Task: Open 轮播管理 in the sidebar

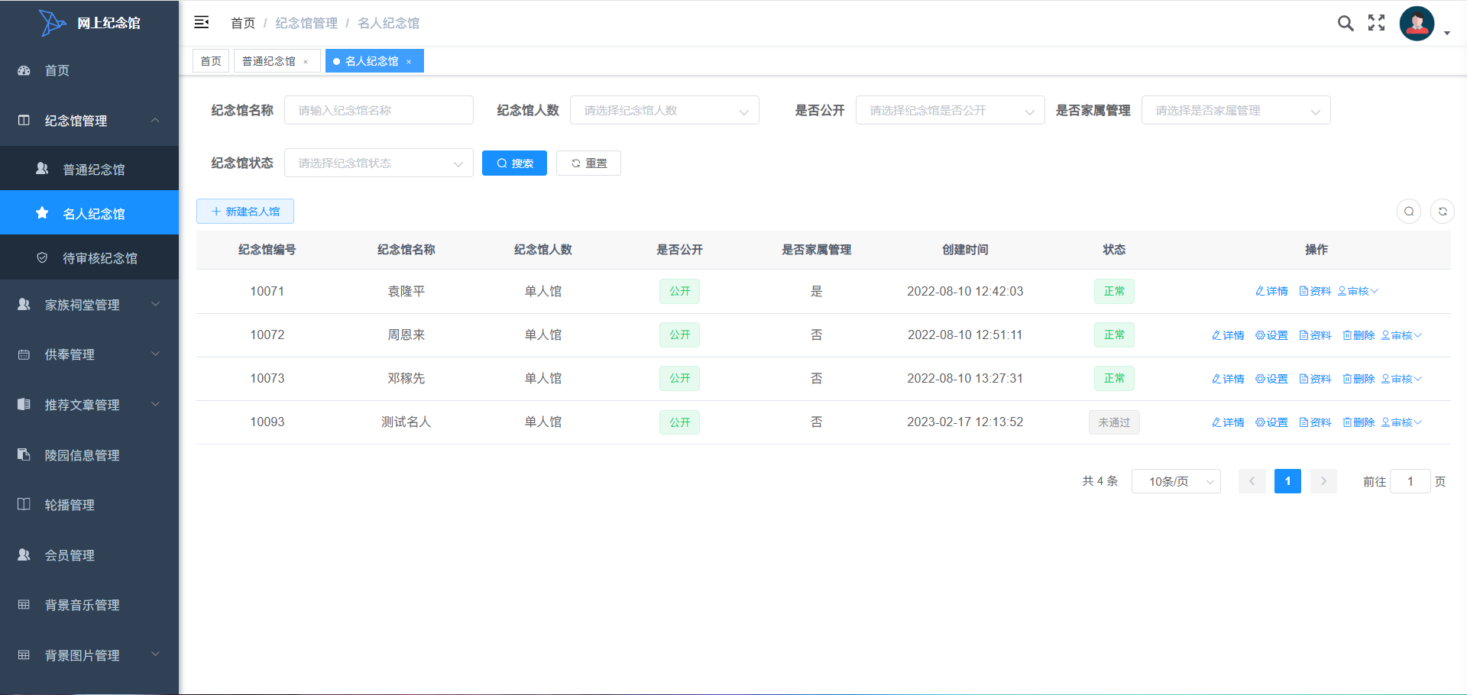Action: tap(89, 505)
